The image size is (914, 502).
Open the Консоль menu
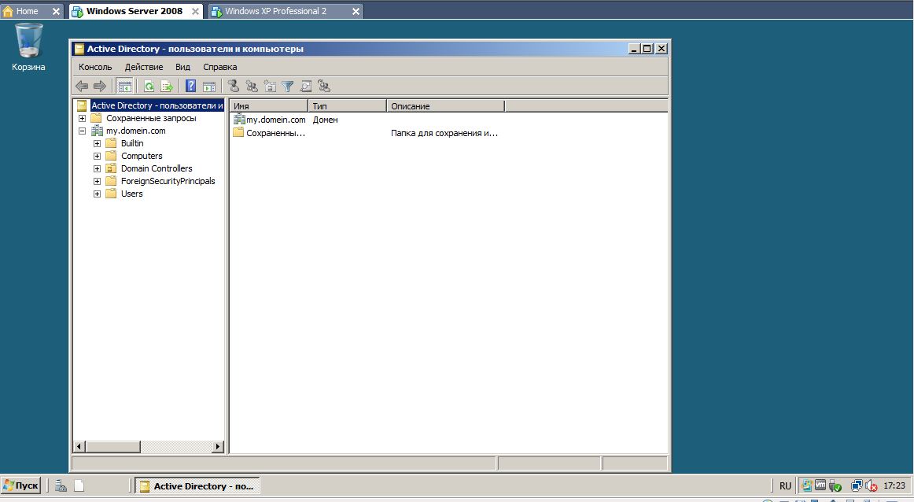(95, 67)
